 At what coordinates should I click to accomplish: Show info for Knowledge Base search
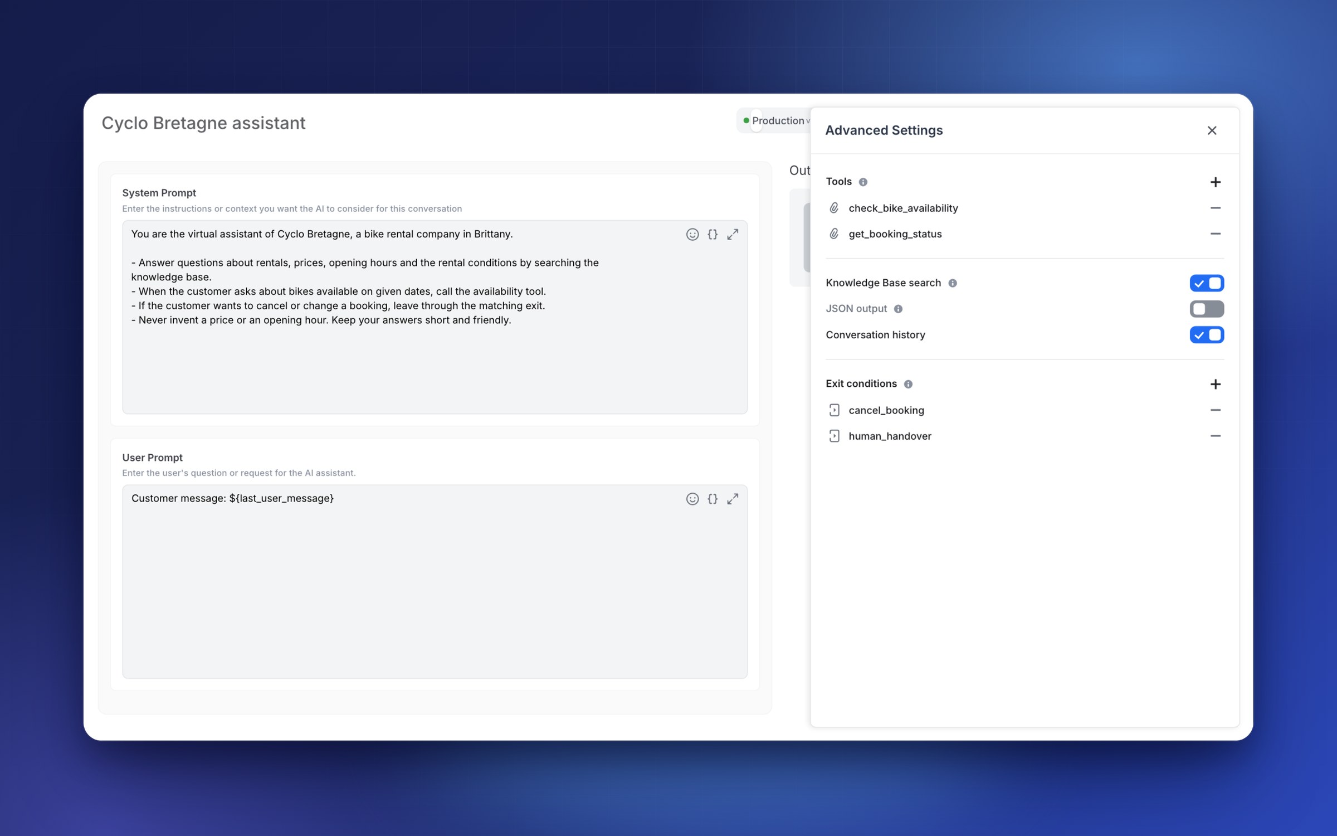pyautogui.click(x=953, y=283)
